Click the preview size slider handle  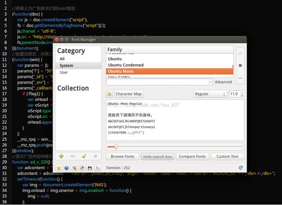click(x=116, y=147)
